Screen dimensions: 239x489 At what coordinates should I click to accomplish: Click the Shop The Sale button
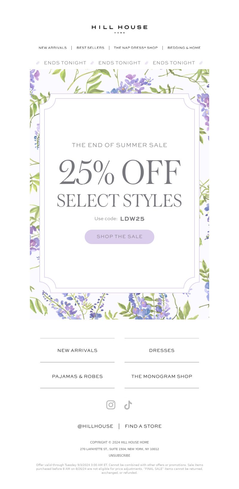[x=119, y=237]
